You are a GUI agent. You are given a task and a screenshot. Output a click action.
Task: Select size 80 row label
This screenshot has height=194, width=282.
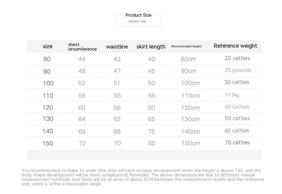pos(47,59)
